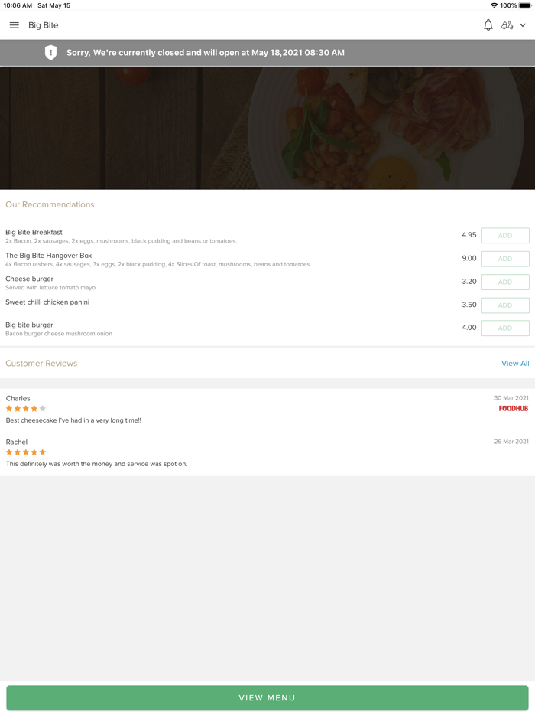Add Big Bite Breakfast to order
This screenshot has height=715, width=535.
(x=505, y=236)
